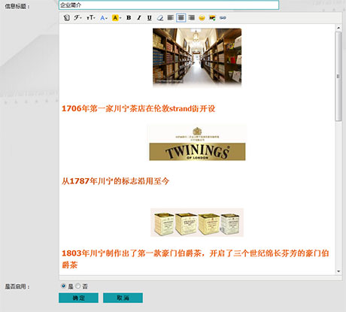
Task: Select the Twinings of London logo image
Action: point(197,143)
